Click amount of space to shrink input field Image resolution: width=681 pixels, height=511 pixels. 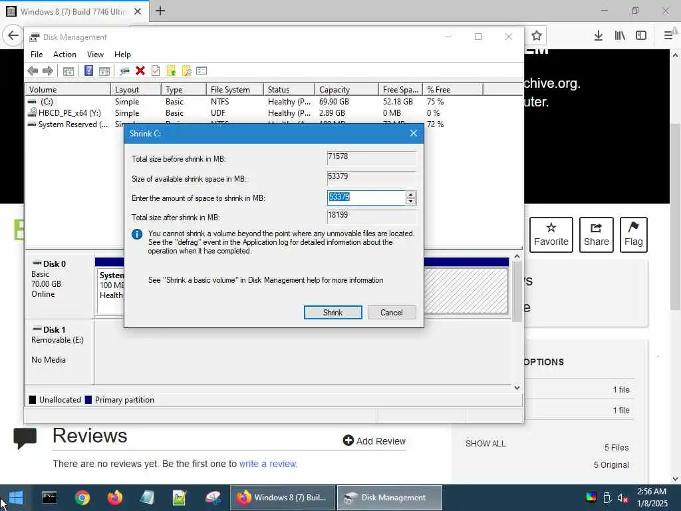point(366,198)
